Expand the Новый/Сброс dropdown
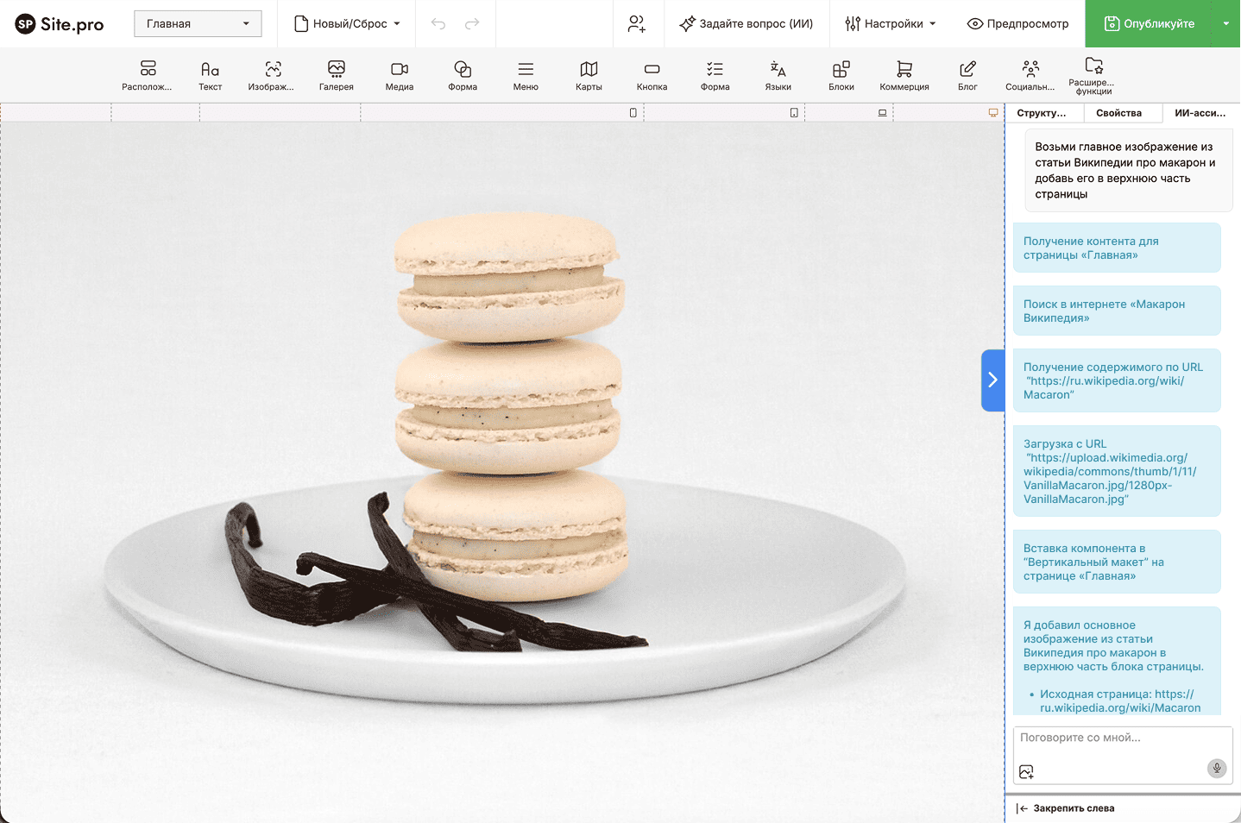The image size is (1241, 823). [x=347, y=24]
